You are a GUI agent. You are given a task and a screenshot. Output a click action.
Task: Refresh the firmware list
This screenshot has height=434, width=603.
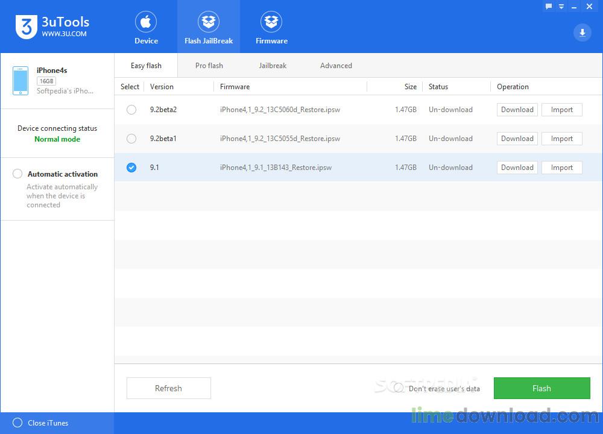168,388
